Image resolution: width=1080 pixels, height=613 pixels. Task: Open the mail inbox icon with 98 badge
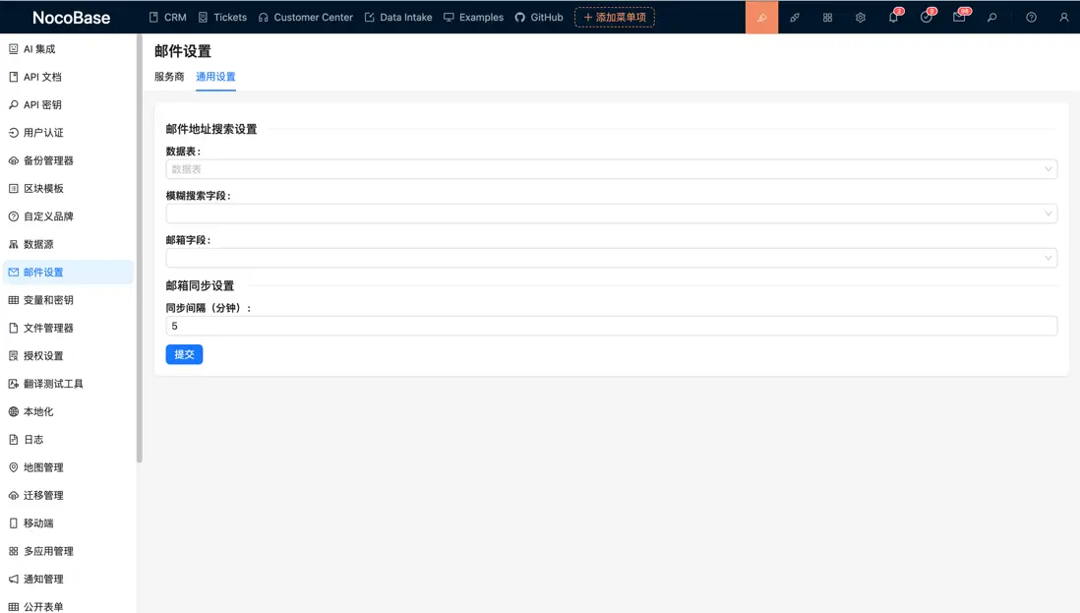coord(958,17)
